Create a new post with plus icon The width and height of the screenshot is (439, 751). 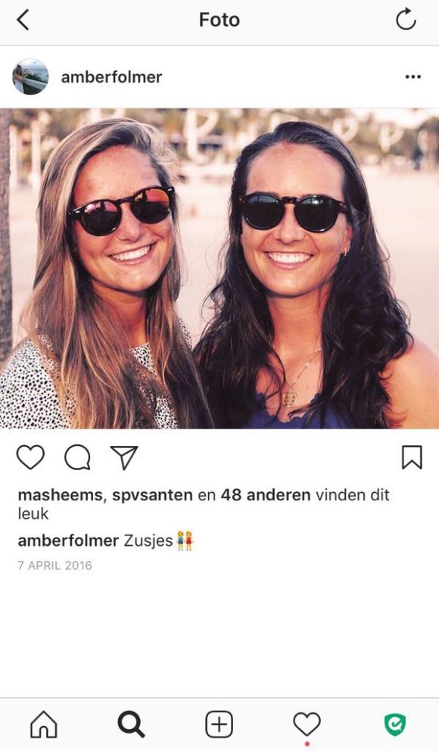[x=219, y=724]
